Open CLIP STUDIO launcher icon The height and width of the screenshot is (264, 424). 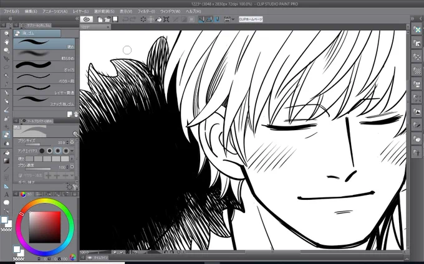coord(87,19)
